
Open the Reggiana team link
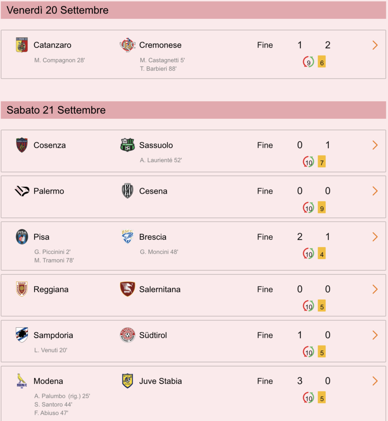[x=51, y=289]
